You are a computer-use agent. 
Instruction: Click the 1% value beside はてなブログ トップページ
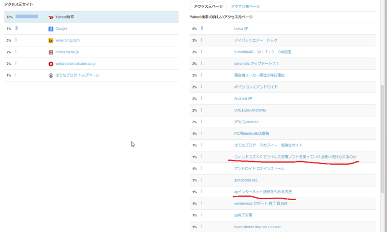click(x=9, y=75)
